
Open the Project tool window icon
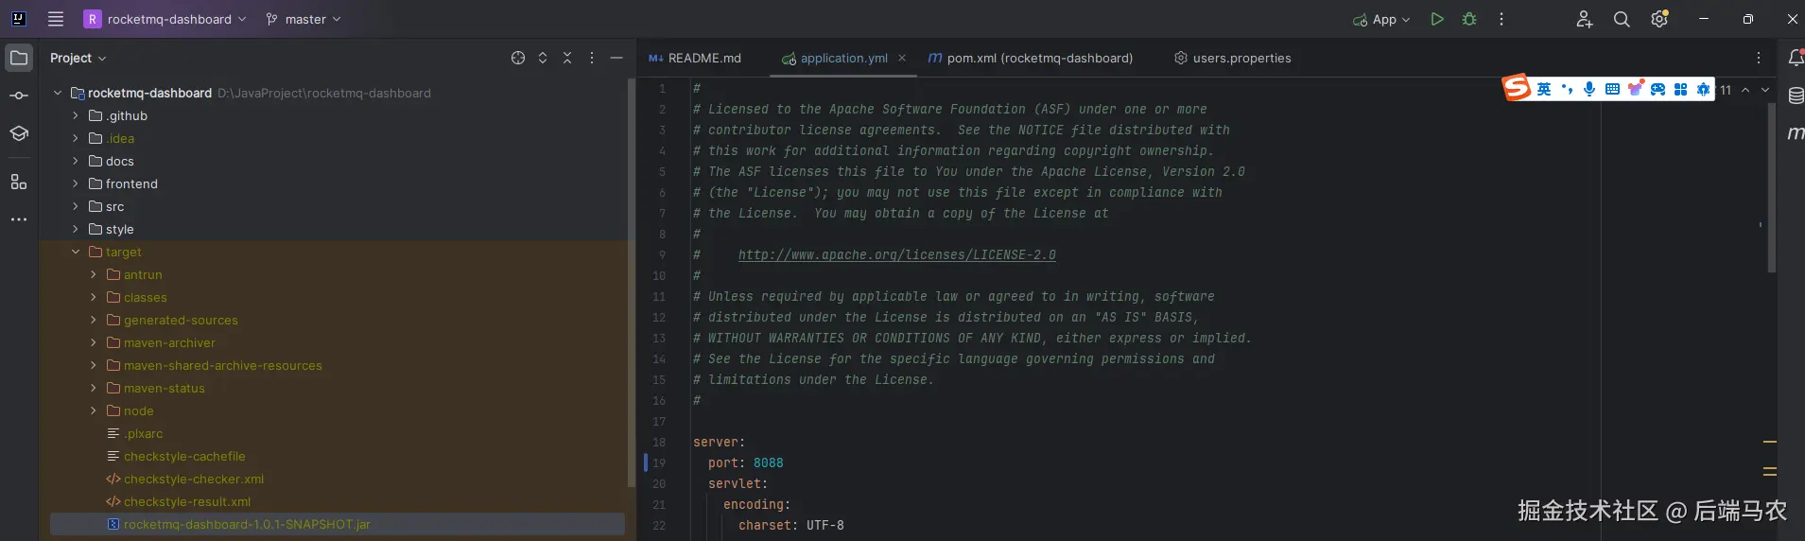click(19, 58)
